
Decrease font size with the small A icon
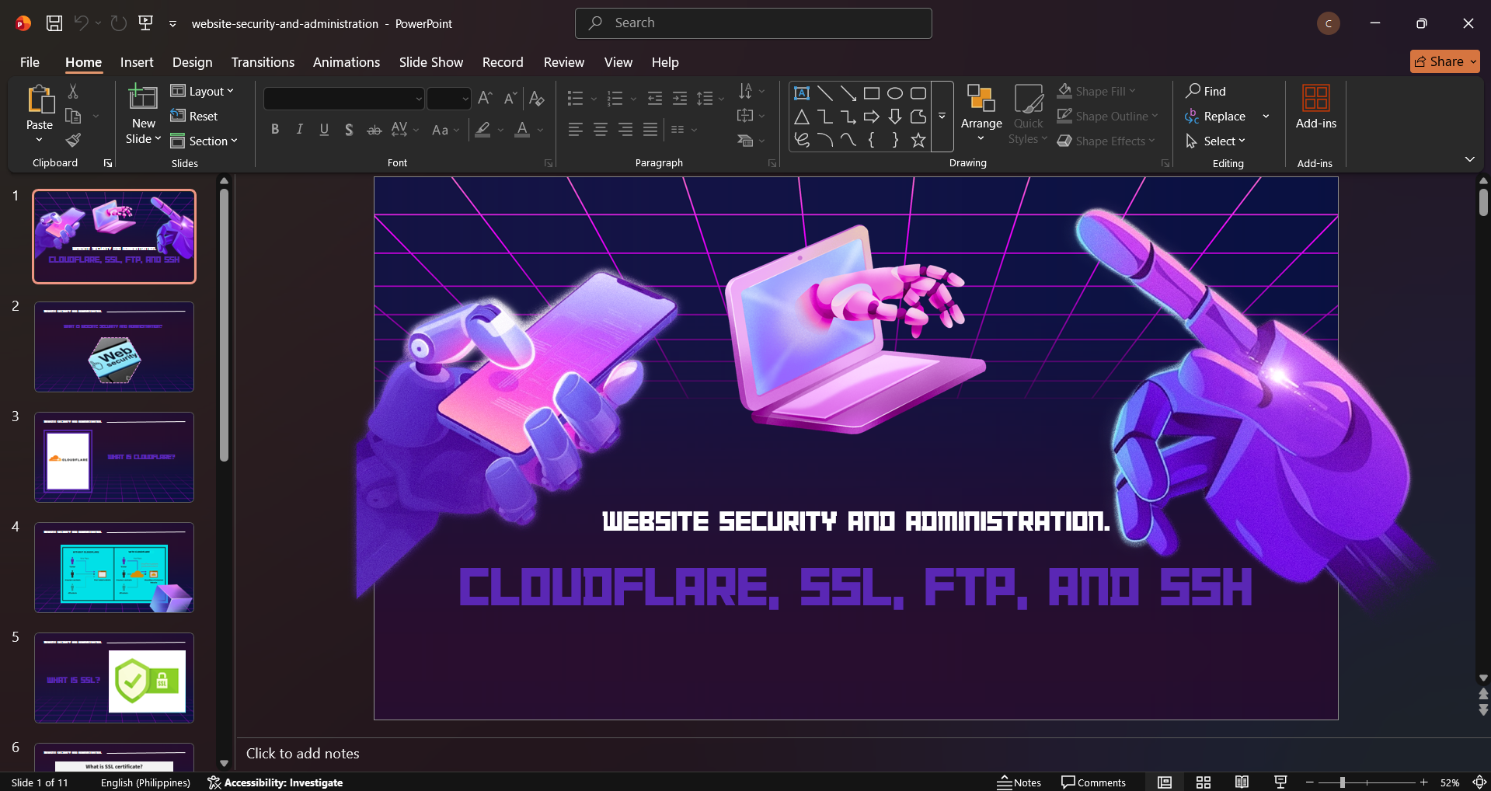(510, 98)
